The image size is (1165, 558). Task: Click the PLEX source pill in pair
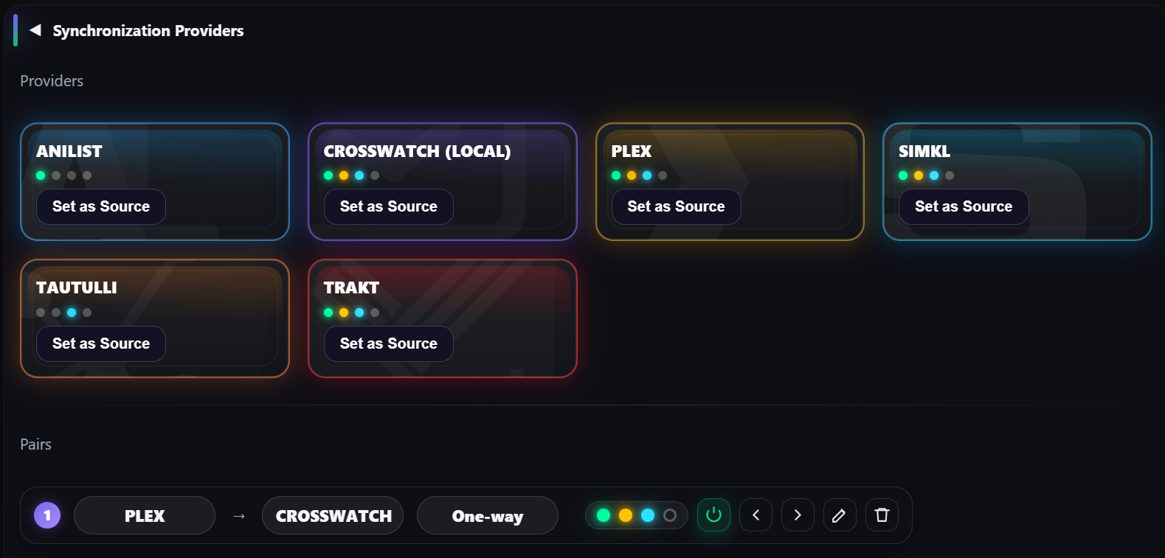(145, 515)
